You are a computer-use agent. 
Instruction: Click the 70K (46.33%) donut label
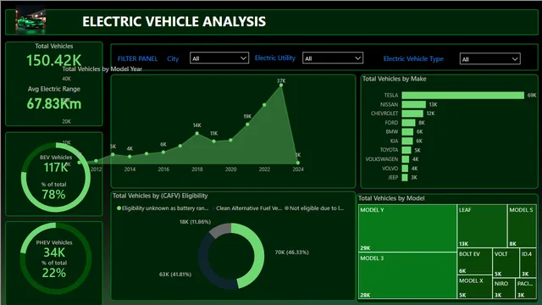point(291,252)
